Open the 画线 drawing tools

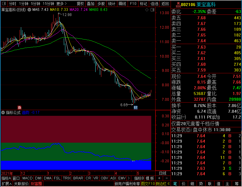point(123,4)
